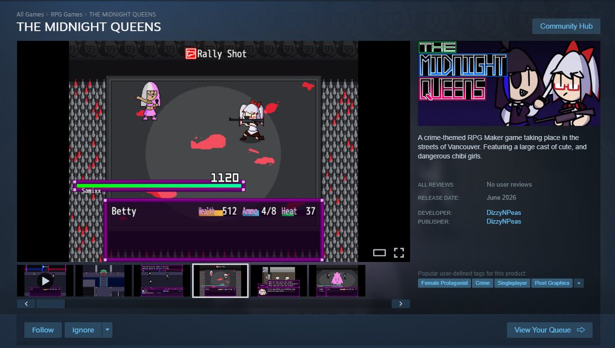Toggle theater mode icon in media player

tap(379, 252)
